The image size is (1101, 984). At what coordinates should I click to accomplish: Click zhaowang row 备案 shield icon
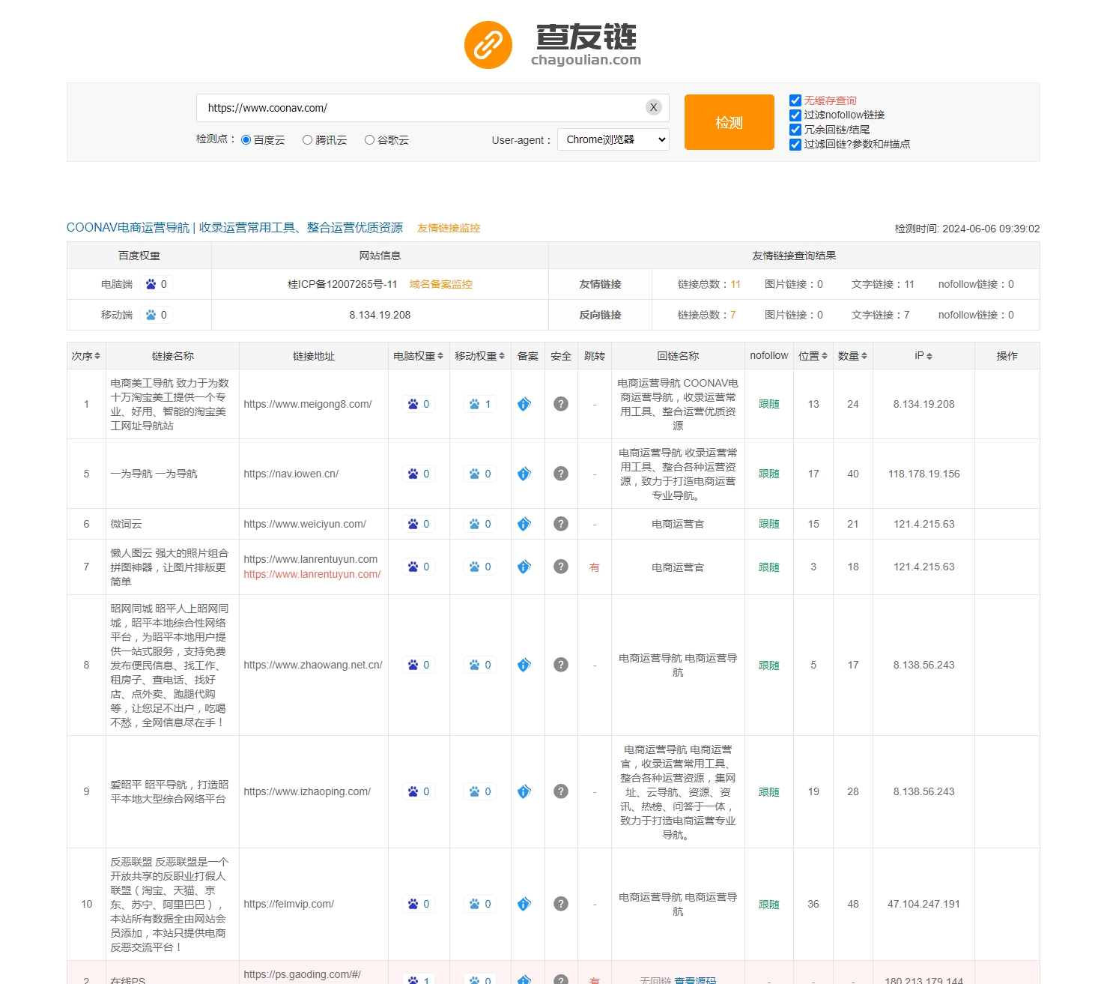tap(524, 665)
